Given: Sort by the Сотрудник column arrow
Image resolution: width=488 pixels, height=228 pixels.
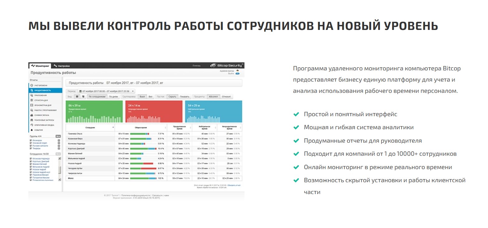Looking at the screenshot, I should click(113, 128).
